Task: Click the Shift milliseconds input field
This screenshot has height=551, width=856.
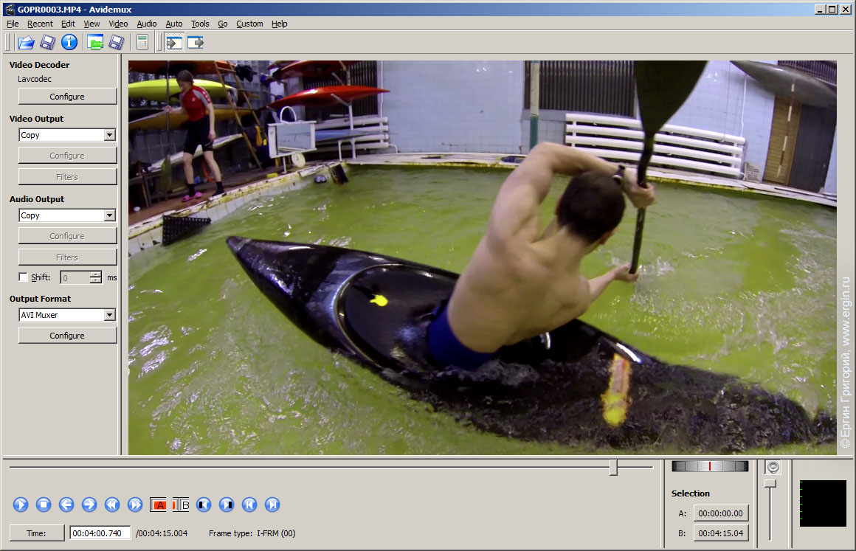Action: point(75,277)
